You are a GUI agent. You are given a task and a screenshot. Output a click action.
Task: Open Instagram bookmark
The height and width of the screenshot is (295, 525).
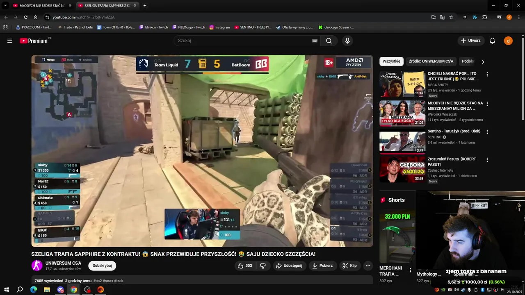[219, 27]
